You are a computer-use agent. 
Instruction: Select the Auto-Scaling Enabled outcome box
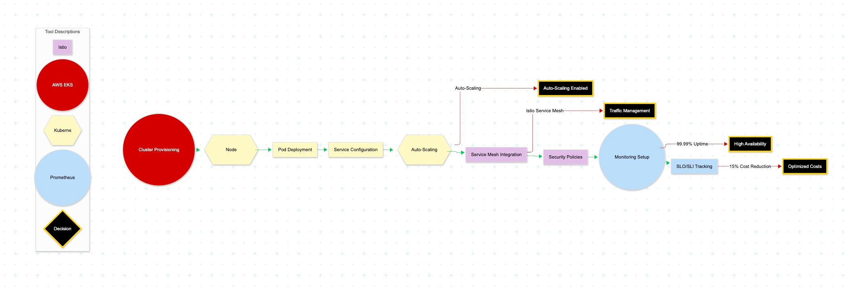(565, 88)
